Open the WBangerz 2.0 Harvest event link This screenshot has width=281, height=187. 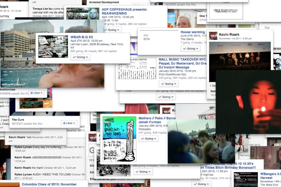270,176
